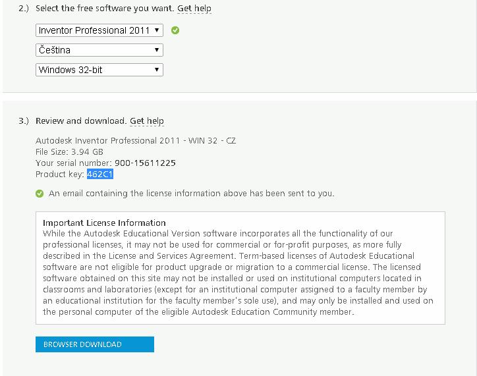Open Get help link for selecting software
This screenshot has height=376, width=477.
(194, 9)
